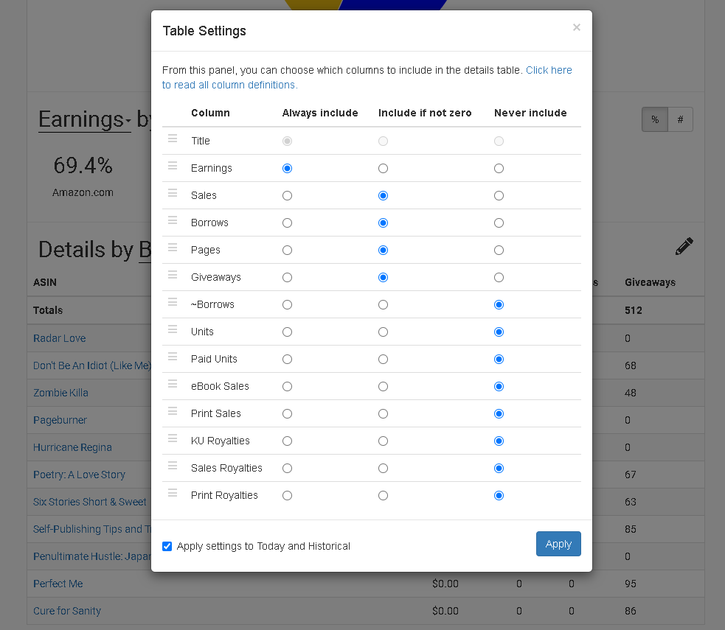Select Include if not zero for Units
The height and width of the screenshot is (630, 725).
coord(383,332)
